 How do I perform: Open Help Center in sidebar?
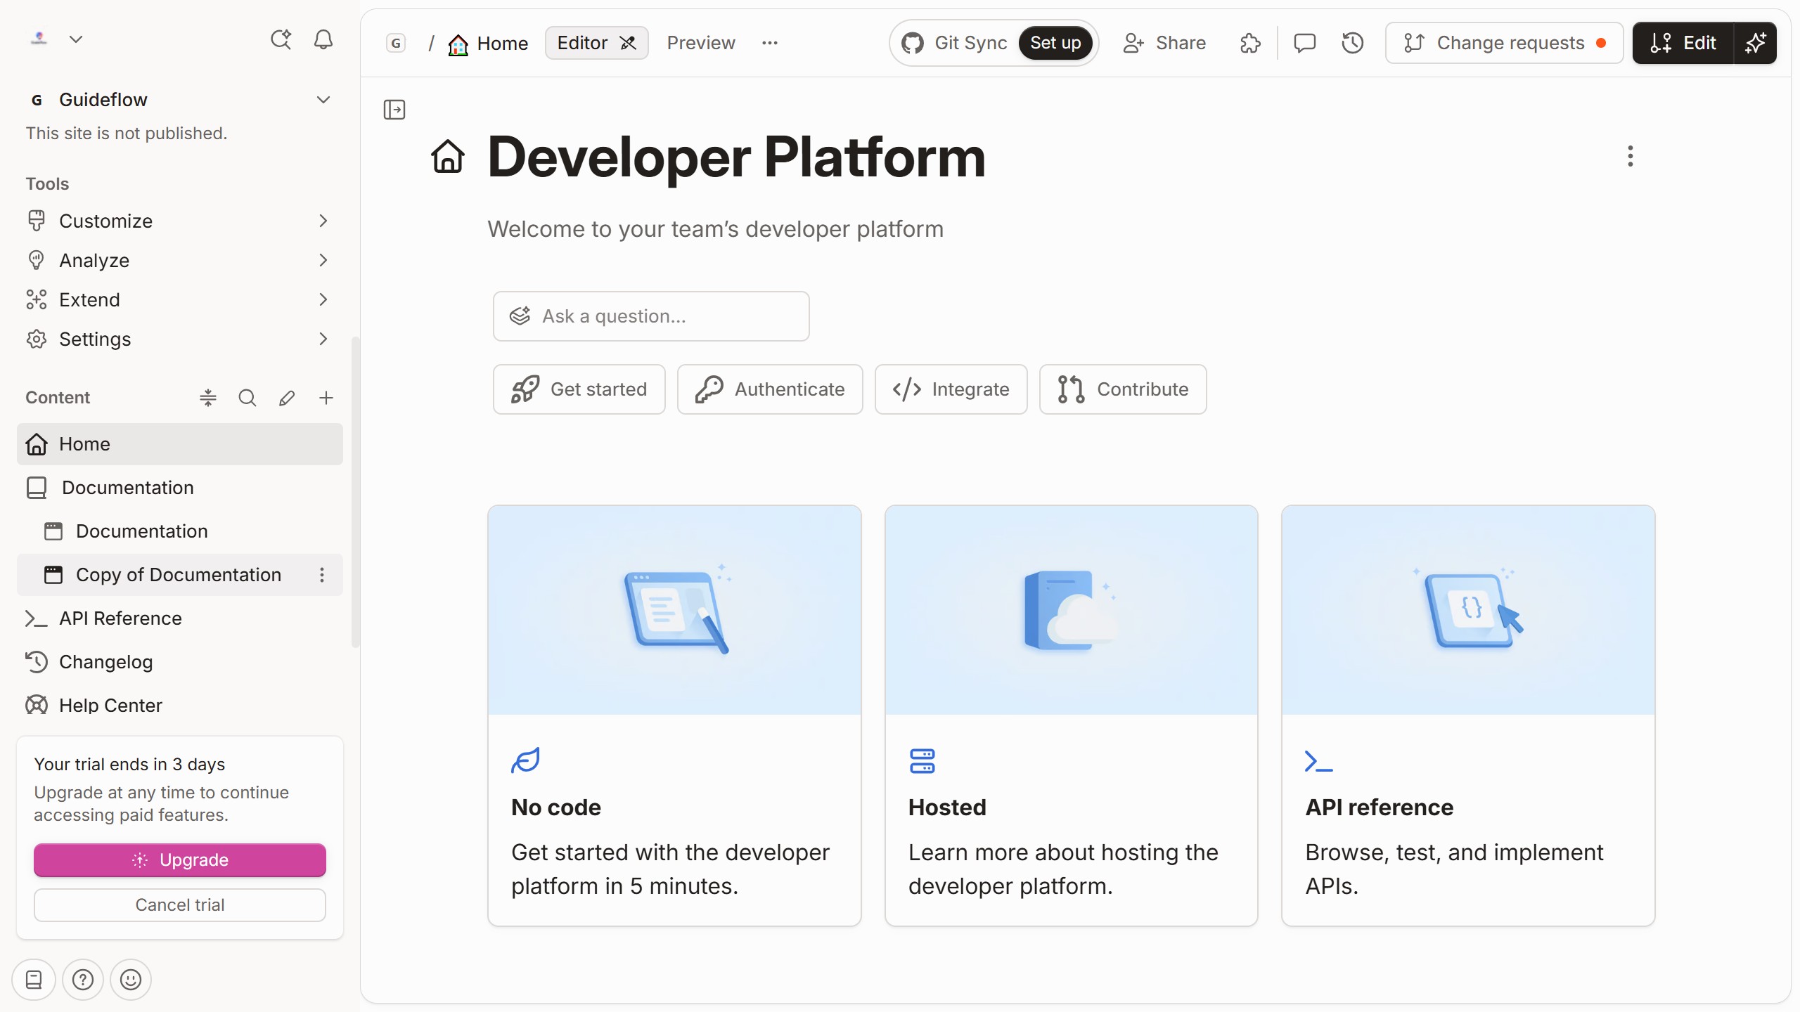click(180, 706)
